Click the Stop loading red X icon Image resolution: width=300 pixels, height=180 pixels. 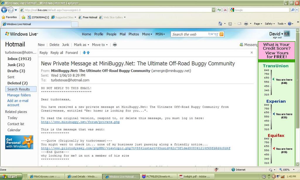[x=225, y=10]
